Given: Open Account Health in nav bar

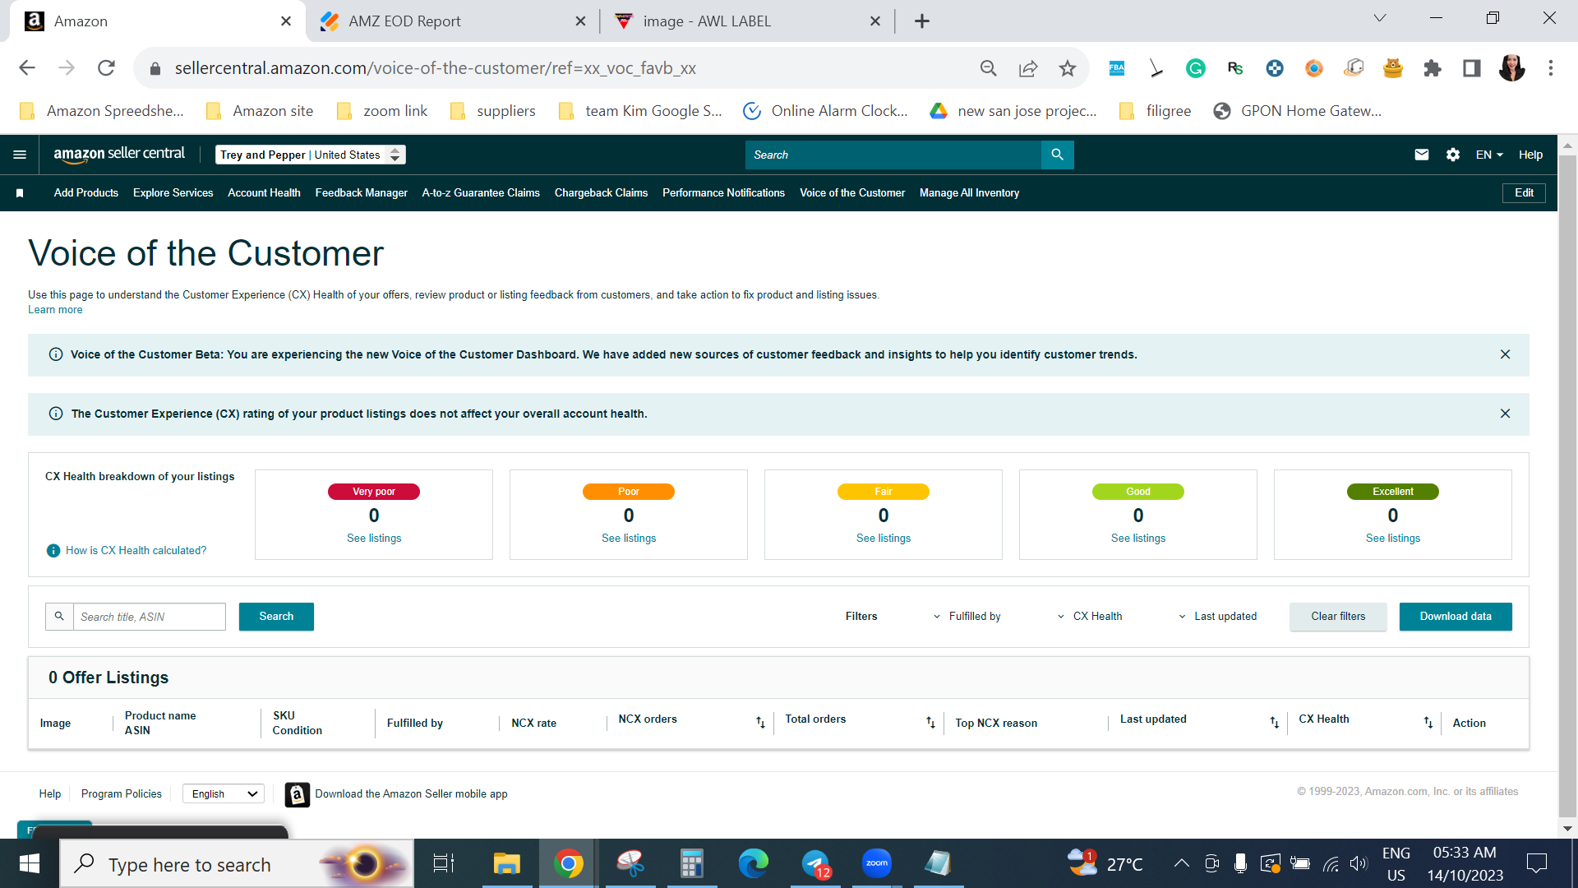Looking at the screenshot, I should (x=264, y=193).
